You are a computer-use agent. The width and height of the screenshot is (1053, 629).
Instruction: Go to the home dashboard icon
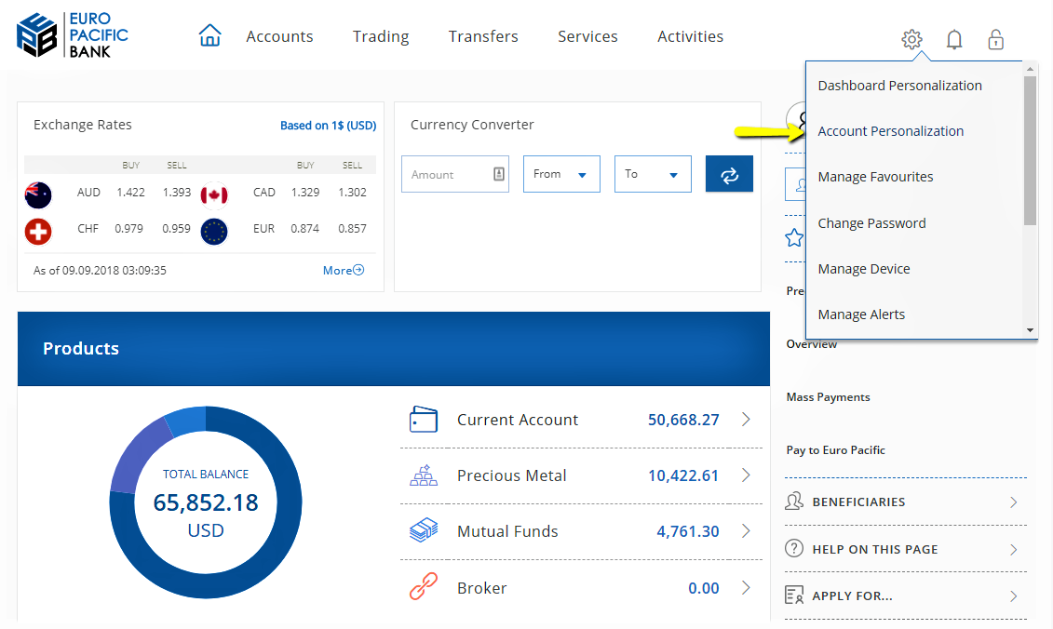pyautogui.click(x=209, y=35)
